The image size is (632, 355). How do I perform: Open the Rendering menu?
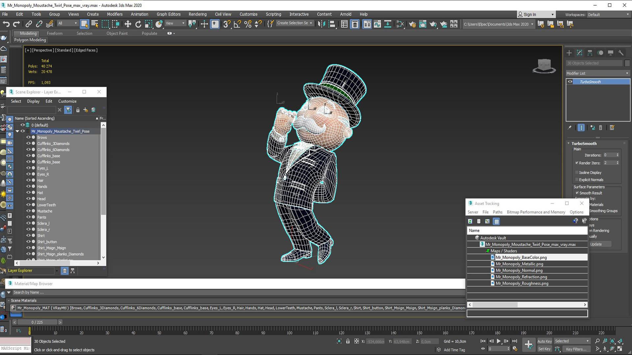(x=197, y=14)
